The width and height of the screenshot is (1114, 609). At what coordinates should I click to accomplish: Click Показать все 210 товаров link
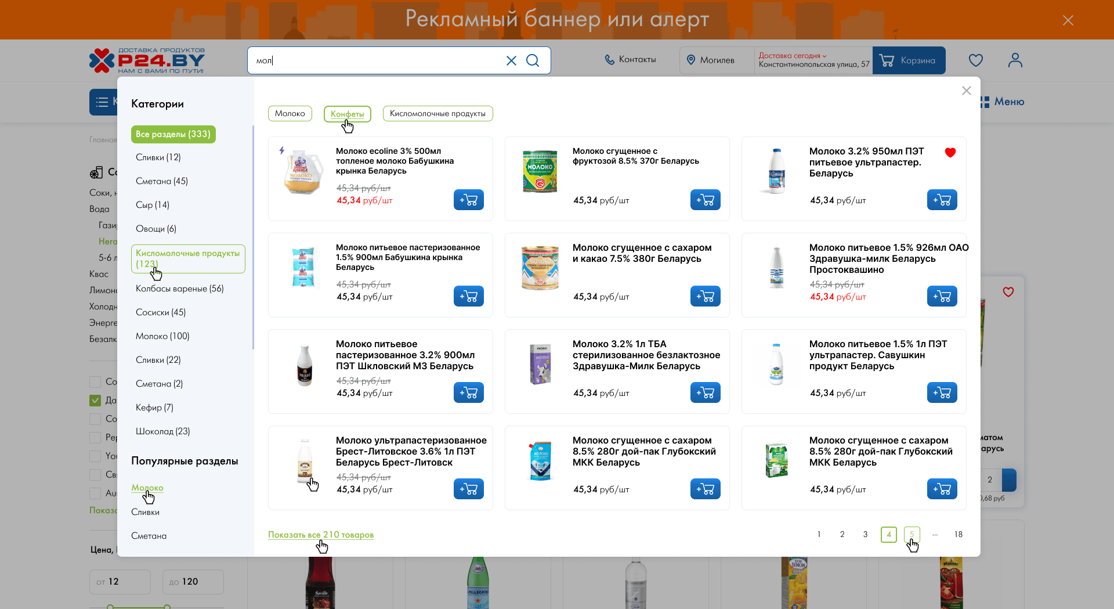(321, 535)
